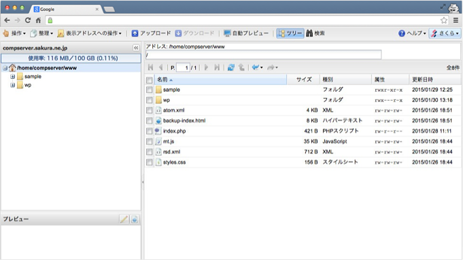The image size is (463, 260).
Task: Click the mt.js file icon
Action: tap(158, 141)
